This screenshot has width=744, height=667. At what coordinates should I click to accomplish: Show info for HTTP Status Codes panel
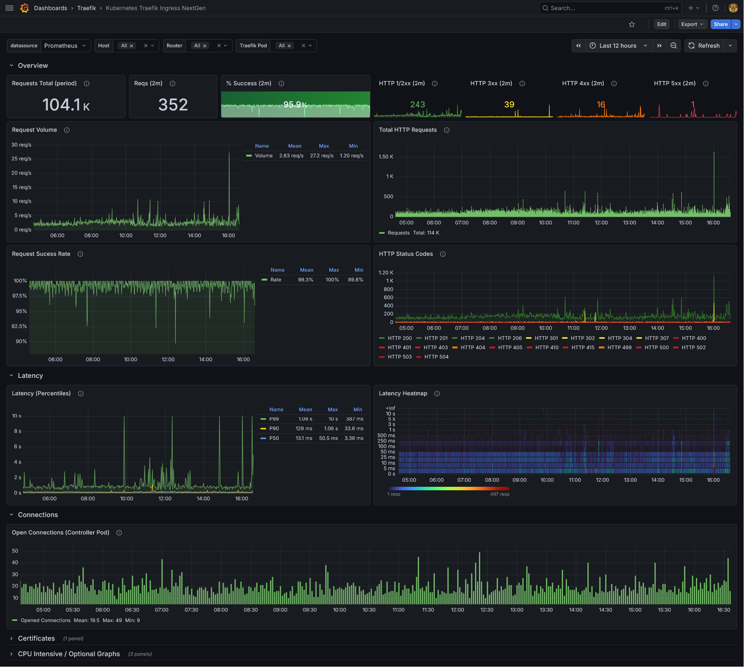[x=443, y=254]
